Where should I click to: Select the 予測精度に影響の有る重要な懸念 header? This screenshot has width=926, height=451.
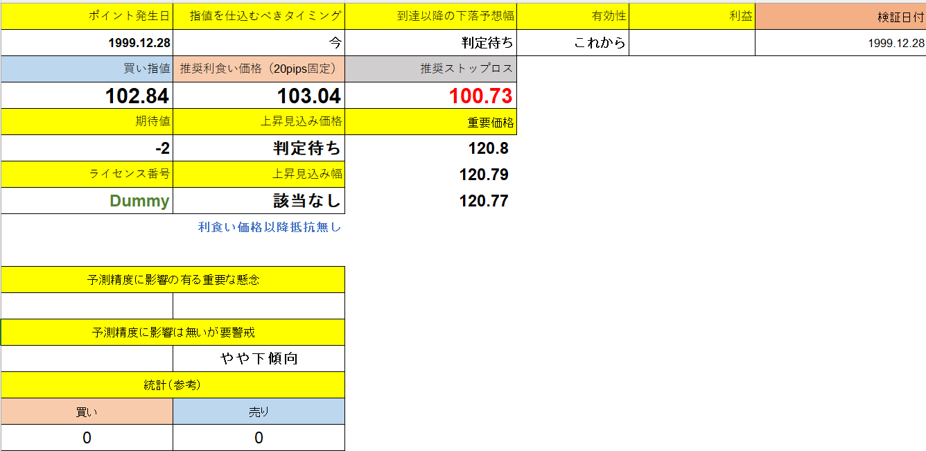pyautogui.click(x=172, y=279)
